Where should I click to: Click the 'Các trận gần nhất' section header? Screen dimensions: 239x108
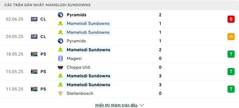tap(48, 5)
